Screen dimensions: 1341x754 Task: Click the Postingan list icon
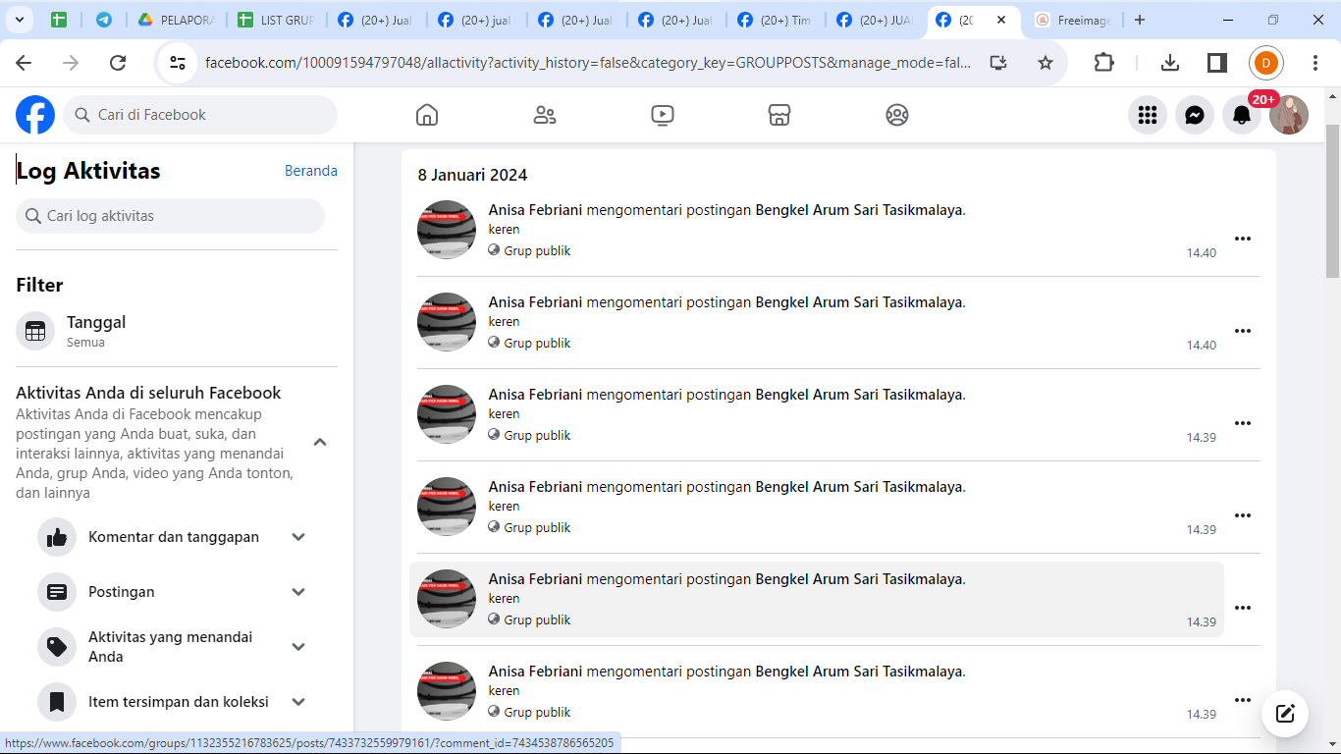coord(57,592)
